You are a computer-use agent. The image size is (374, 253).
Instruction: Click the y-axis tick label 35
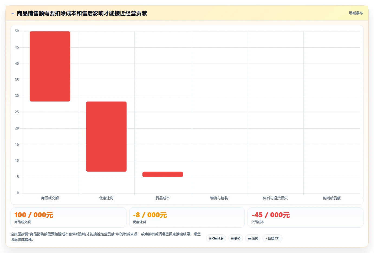click(x=17, y=80)
